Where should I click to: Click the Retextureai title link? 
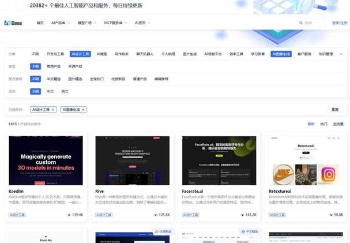(x=280, y=192)
